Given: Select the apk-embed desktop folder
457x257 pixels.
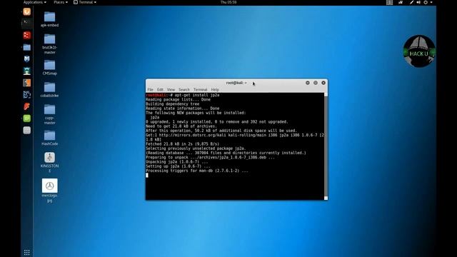Looking at the screenshot, I should point(49,19).
